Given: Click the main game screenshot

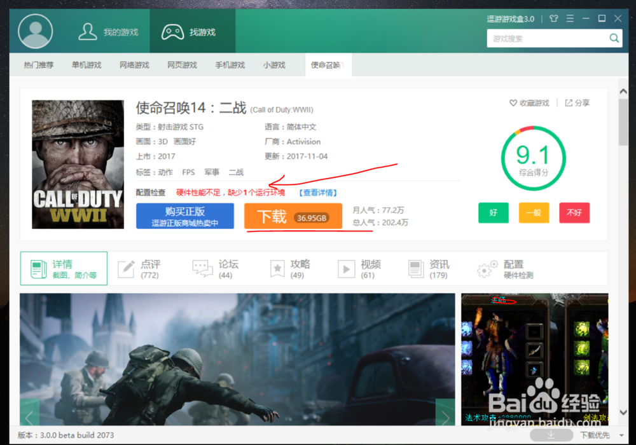Looking at the screenshot, I should [x=237, y=359].
